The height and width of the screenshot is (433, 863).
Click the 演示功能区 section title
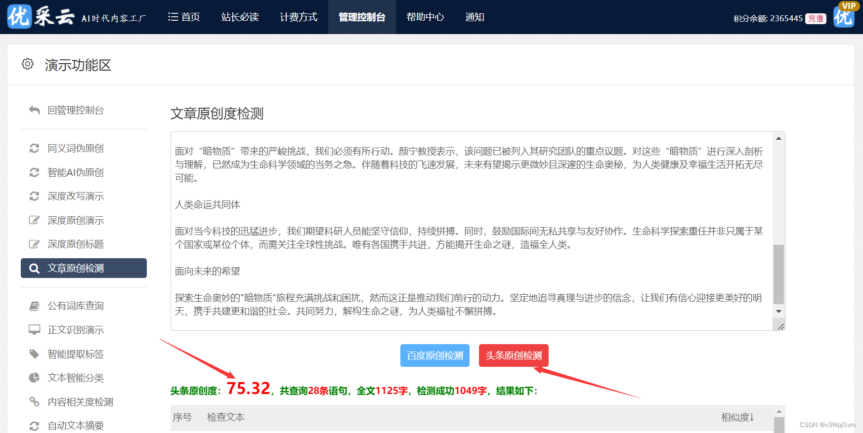point(78,65)
